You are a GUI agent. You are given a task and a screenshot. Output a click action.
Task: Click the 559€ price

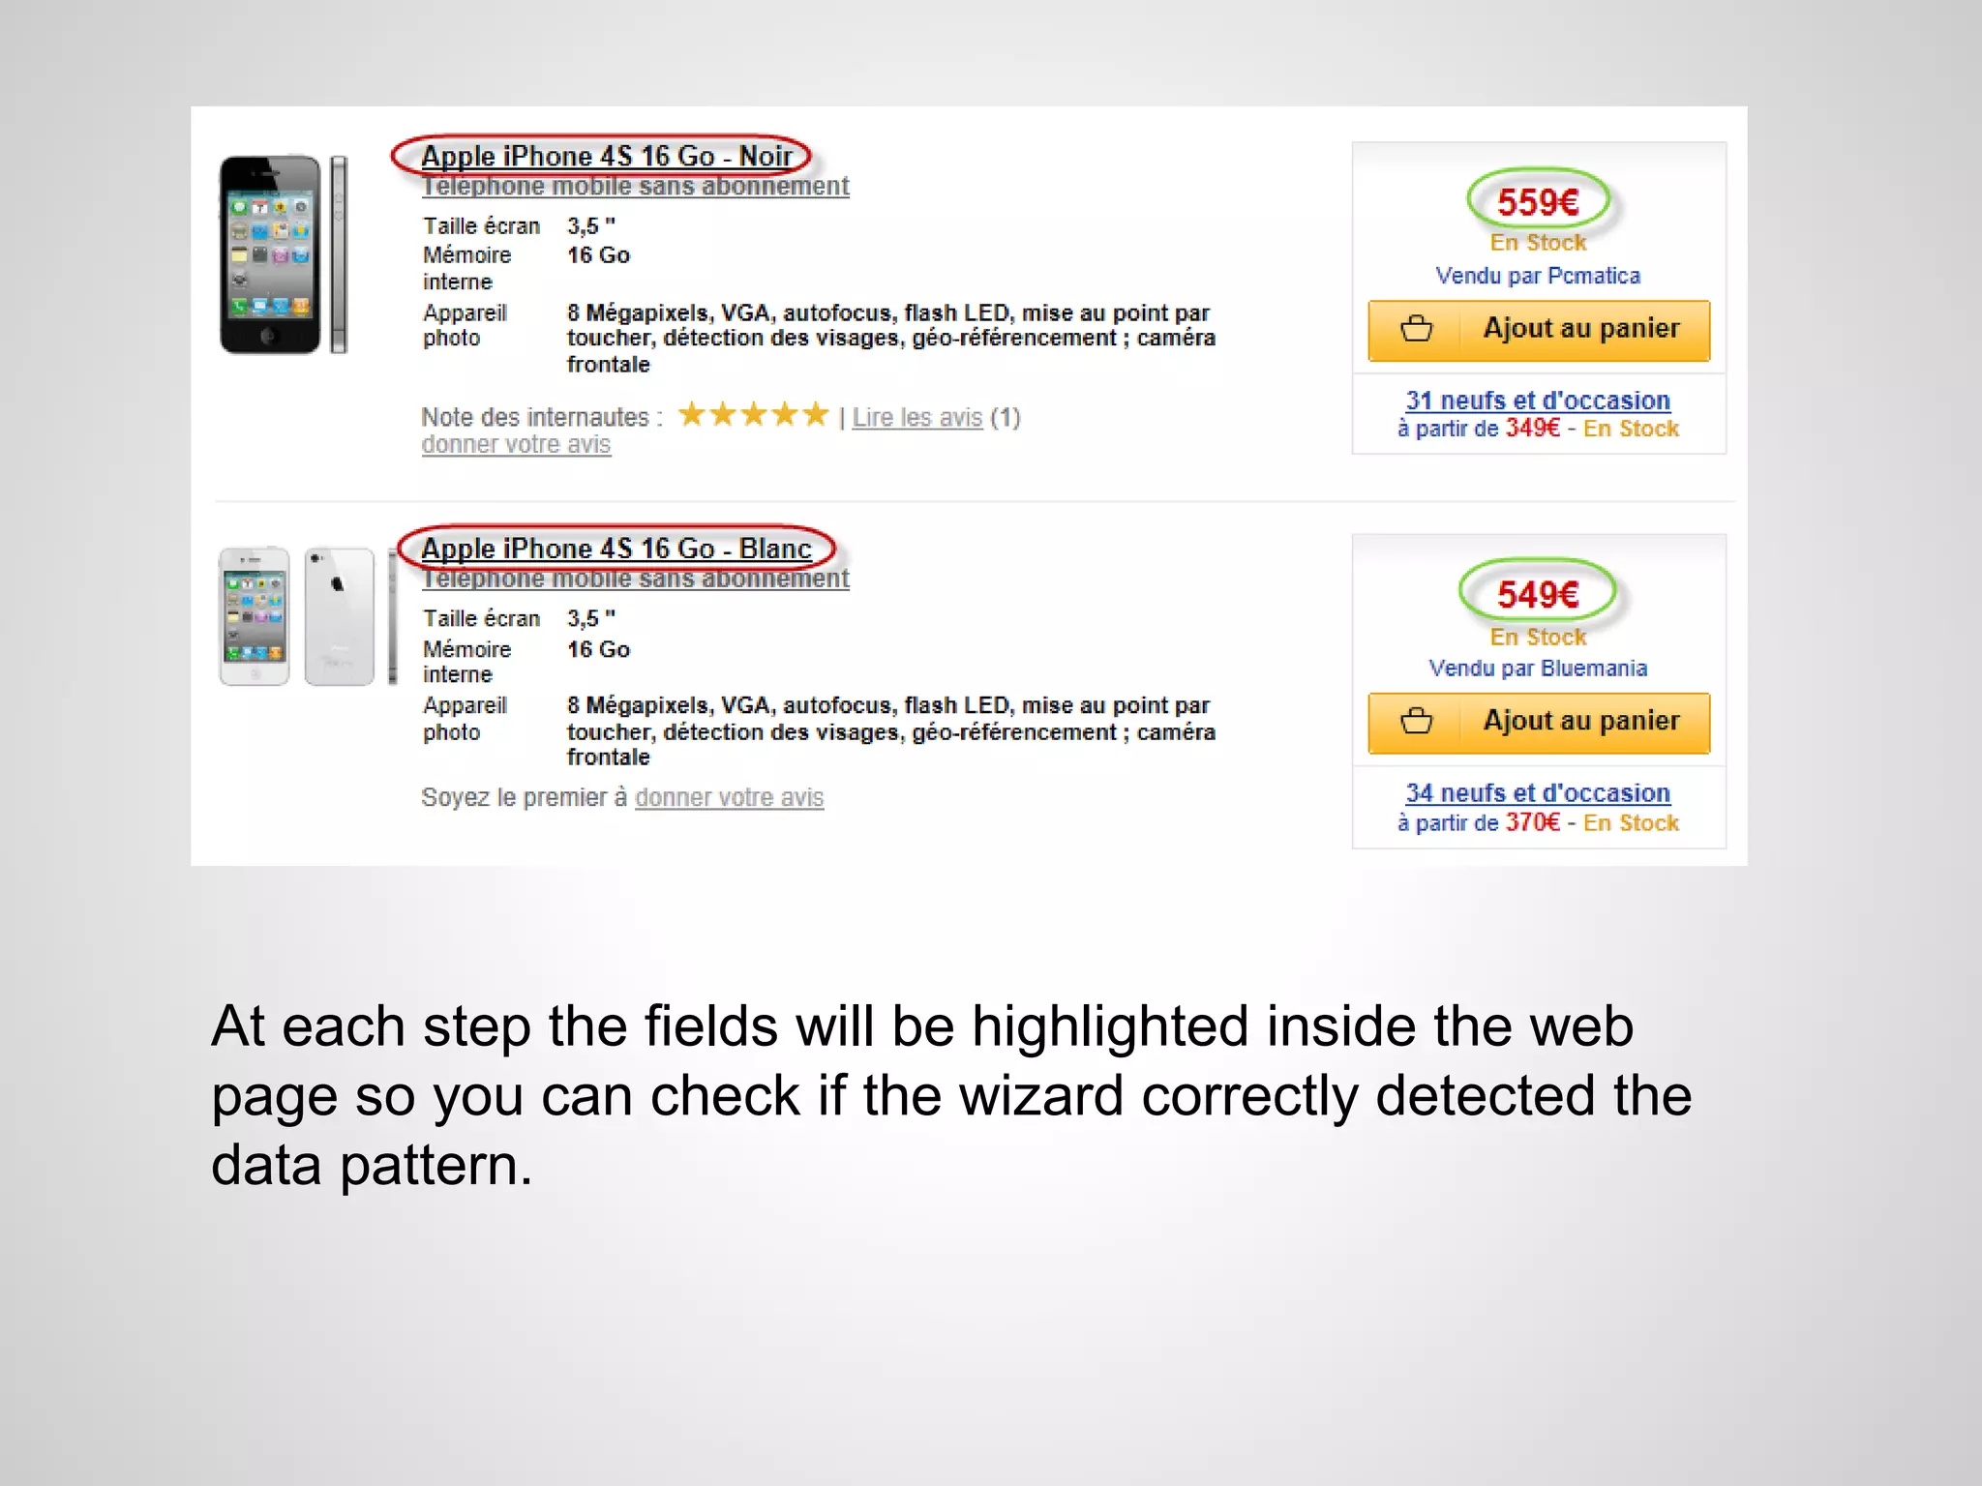pyautogui.click(x=1538, y=202)
